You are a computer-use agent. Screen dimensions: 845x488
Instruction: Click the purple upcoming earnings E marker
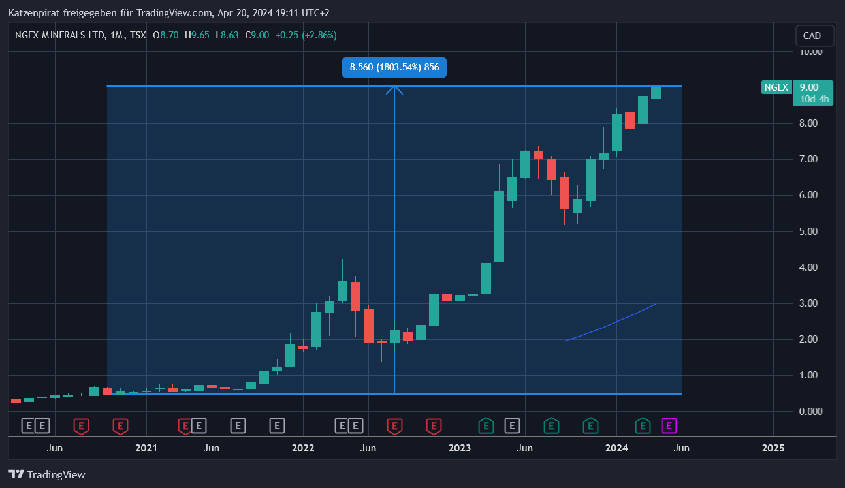click(669, 426)
